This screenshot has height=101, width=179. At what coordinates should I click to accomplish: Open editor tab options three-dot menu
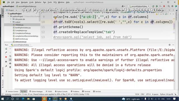pos(173,10)
